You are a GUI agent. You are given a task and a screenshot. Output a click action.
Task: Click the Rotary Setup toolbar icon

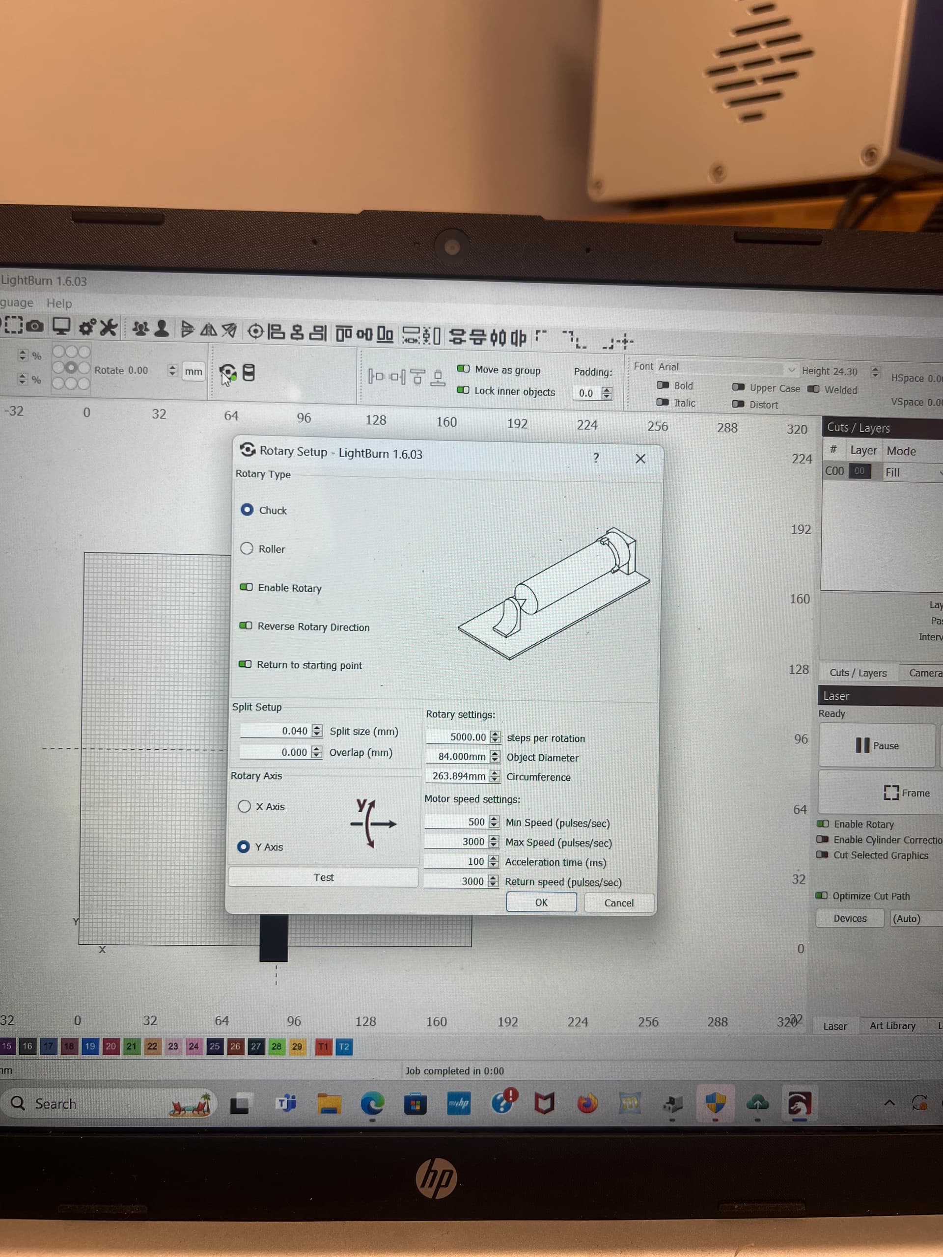(228, 373)
